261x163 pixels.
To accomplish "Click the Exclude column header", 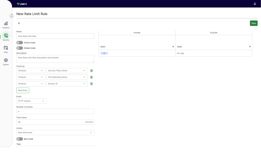I will point(214,33).
